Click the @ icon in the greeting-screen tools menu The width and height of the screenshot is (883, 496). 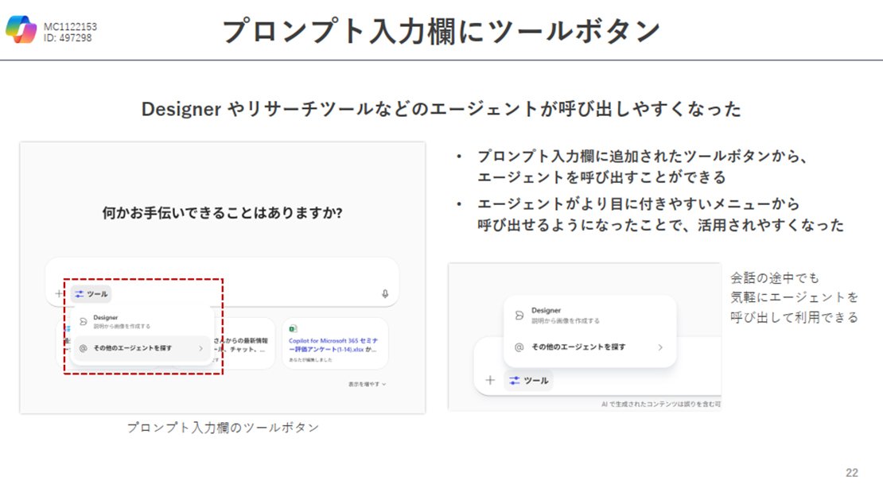click(84, 348)
